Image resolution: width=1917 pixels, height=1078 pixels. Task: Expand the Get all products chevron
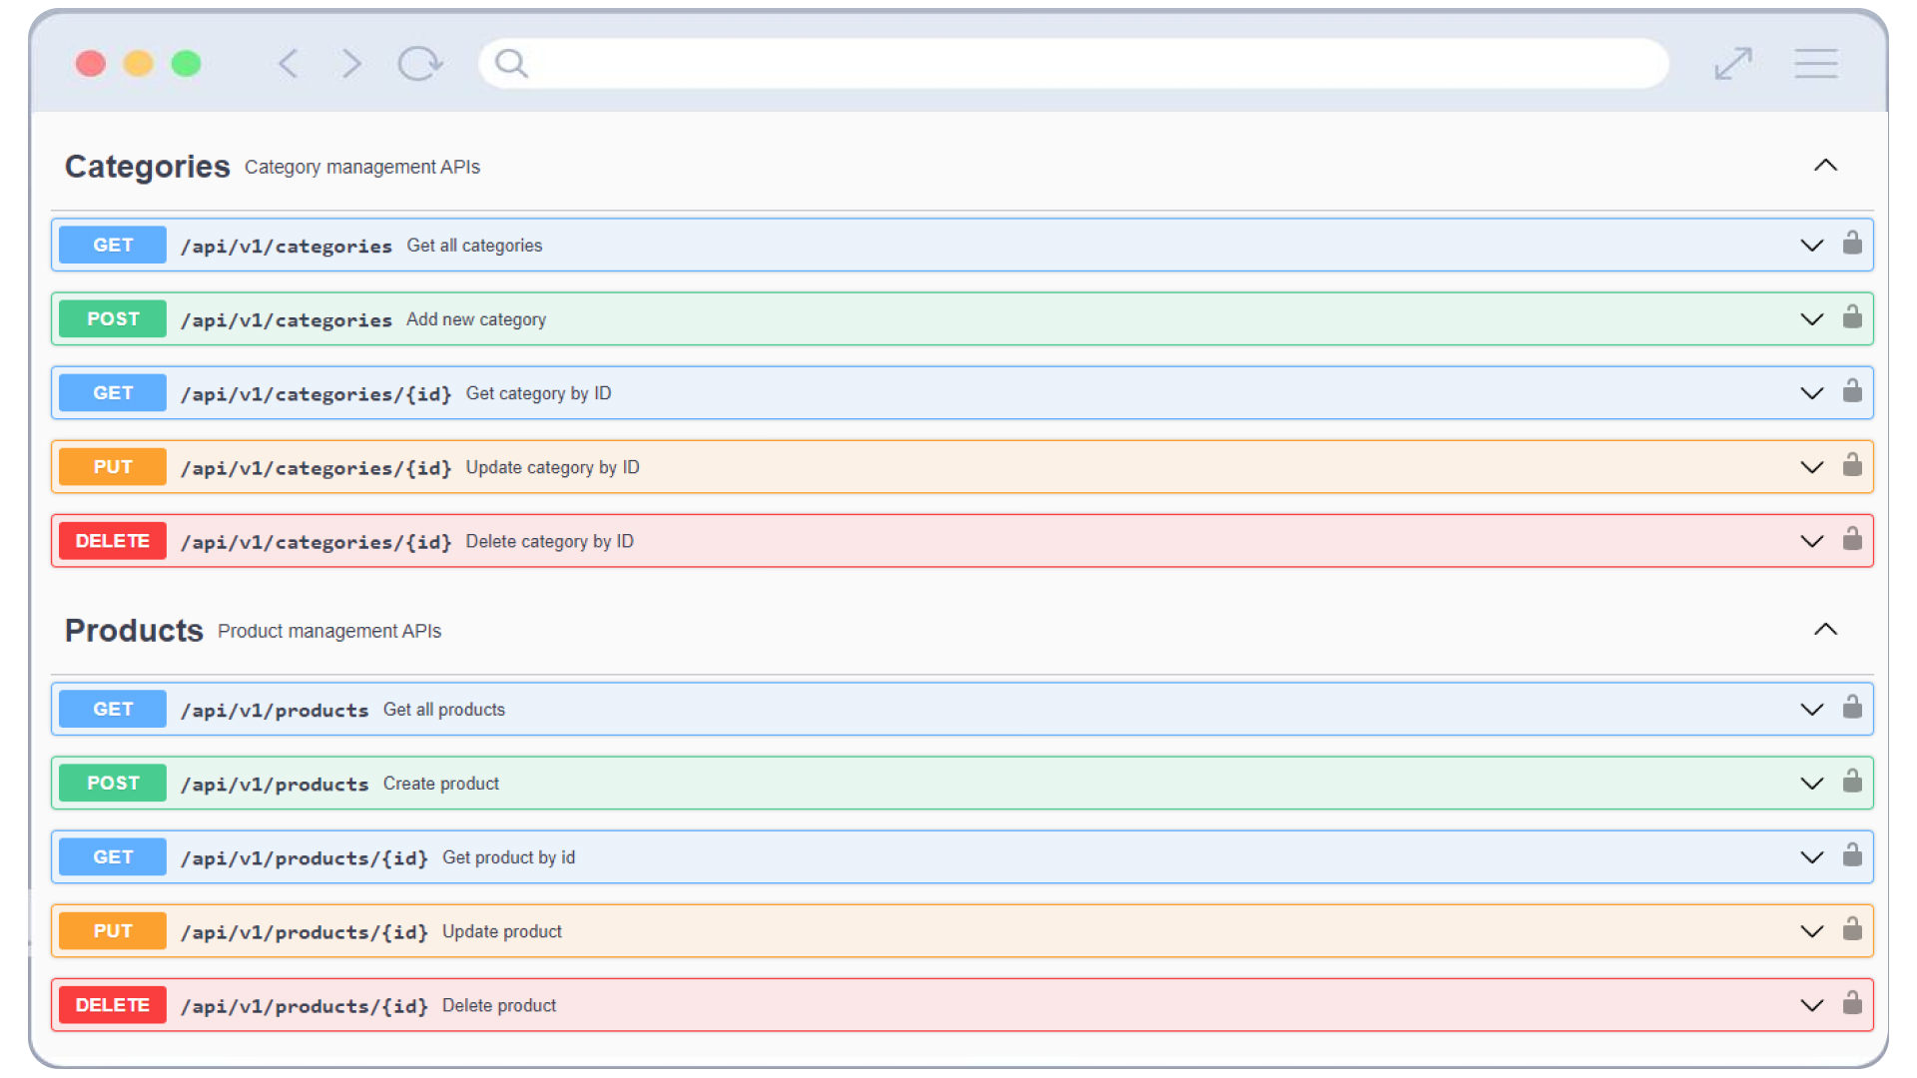[x=1811, y=710]
